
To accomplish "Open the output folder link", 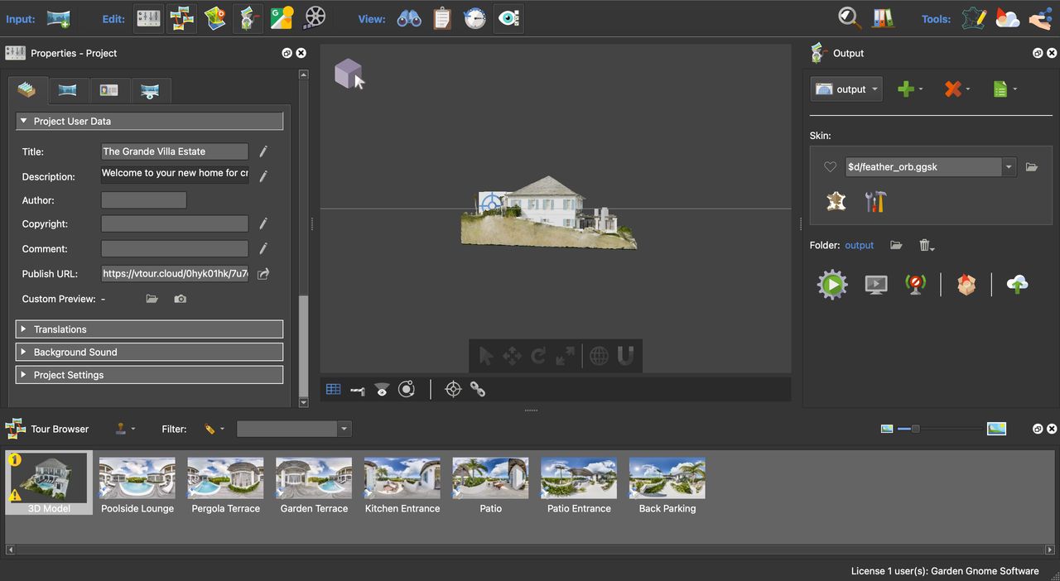I will (859, 245).
